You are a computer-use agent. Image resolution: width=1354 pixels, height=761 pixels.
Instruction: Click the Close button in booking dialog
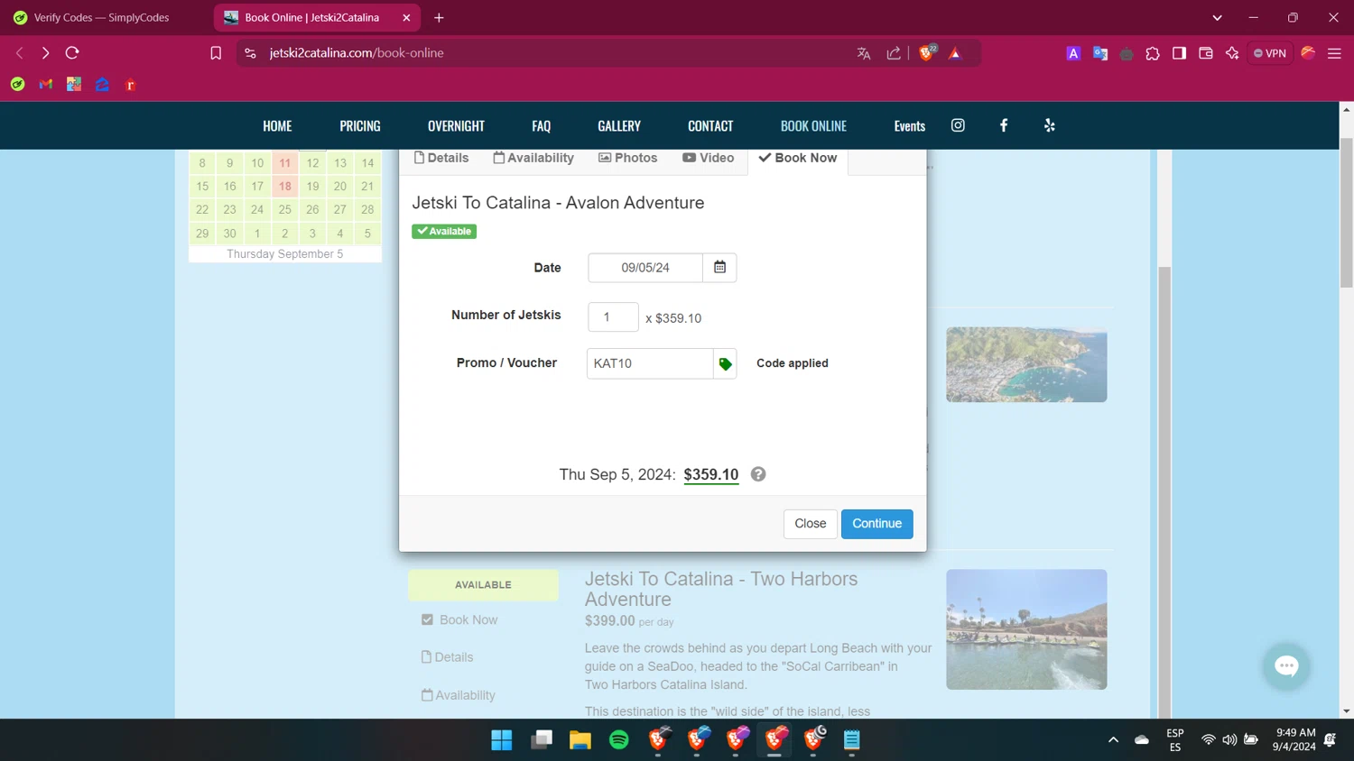pyautogui.click(x=810, y=524)
